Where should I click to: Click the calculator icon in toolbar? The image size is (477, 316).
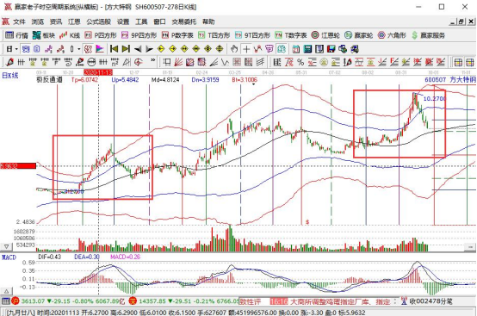click(307, 49)
